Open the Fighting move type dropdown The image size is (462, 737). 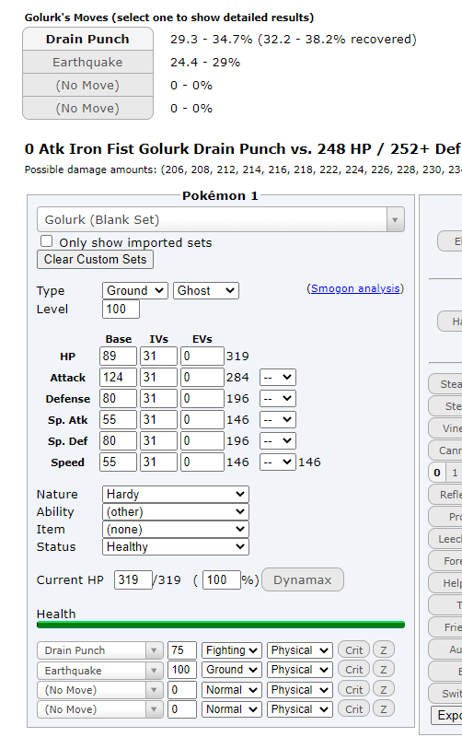(232, 650)
